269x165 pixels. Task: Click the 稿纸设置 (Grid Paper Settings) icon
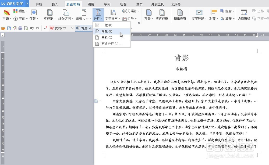(180, 15)
